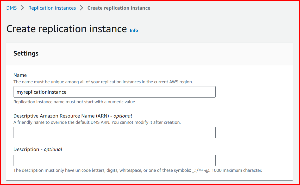Click the Descriptive Amazon Resource Name input
Image resolution: width=300 pixels, height=185 pixels.
[115, 132]
